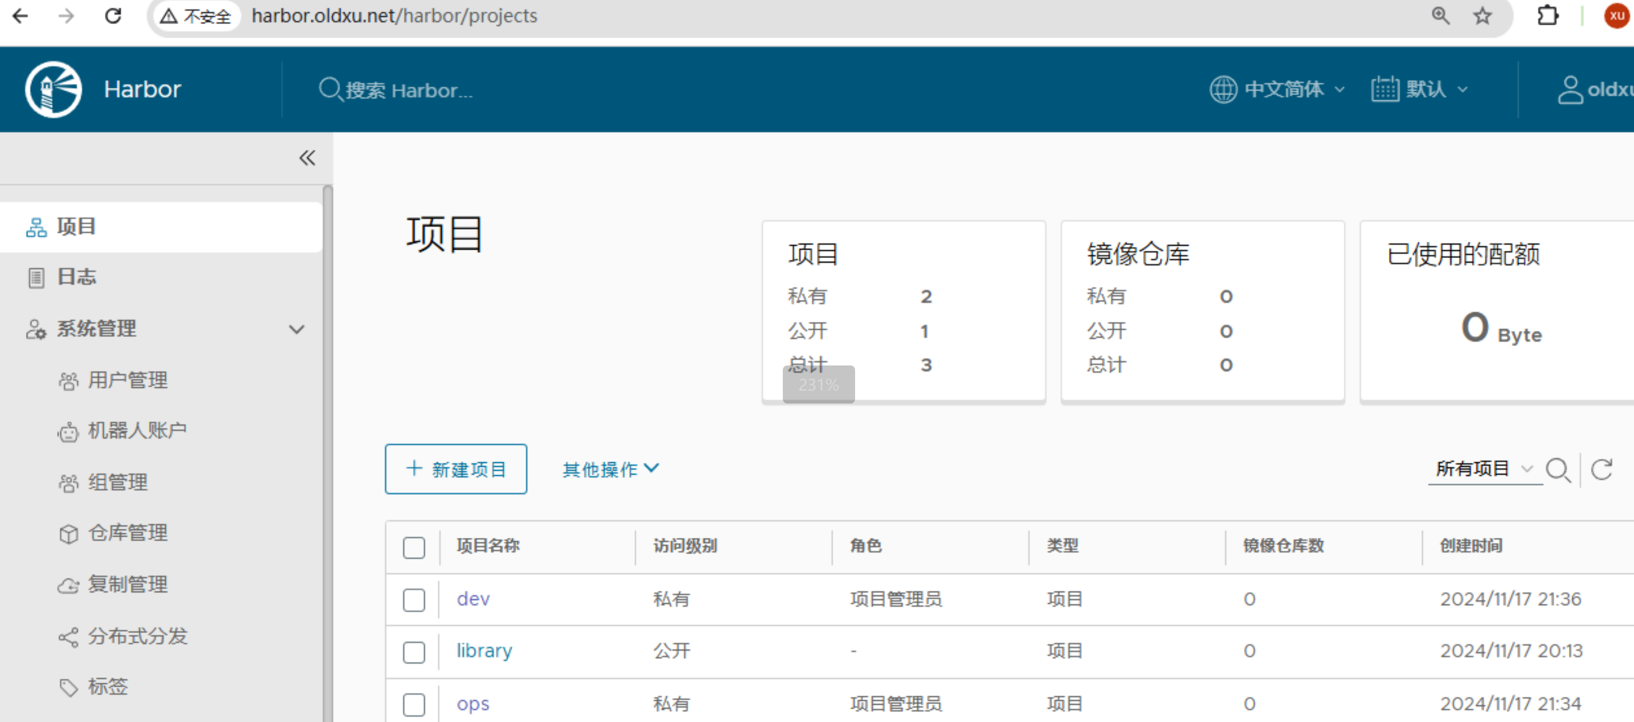1634x722 pixels.
Task: Toggle the select-all projects checkbox
Action: click(414, 547)
